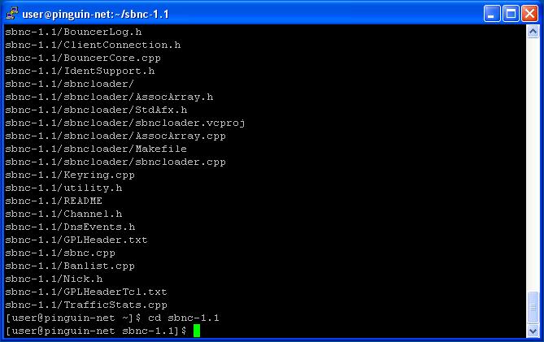
Task: Close the sbnc-1.1 terminal window
Action: pos(530,14)
